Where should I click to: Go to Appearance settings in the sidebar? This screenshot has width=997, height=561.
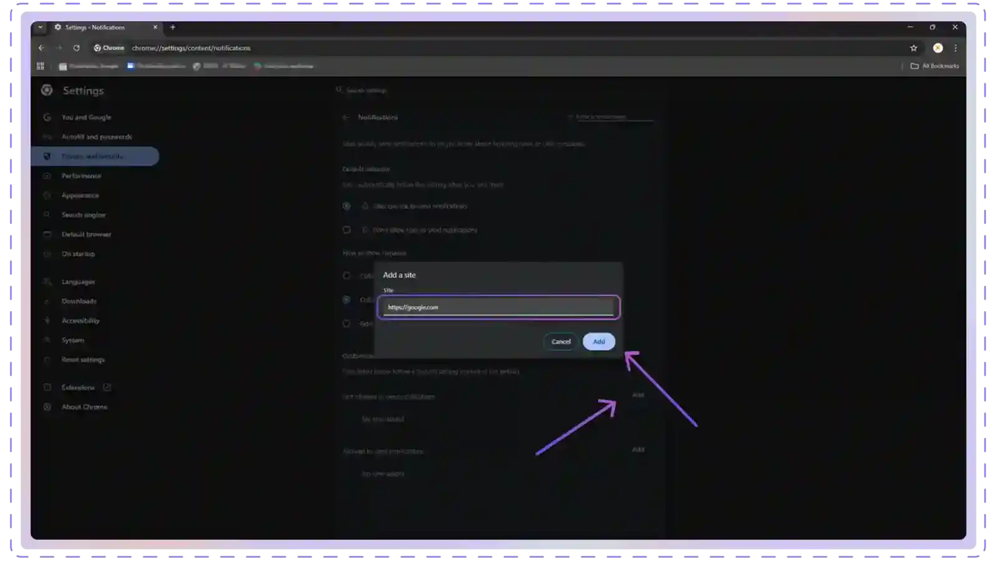80,195
